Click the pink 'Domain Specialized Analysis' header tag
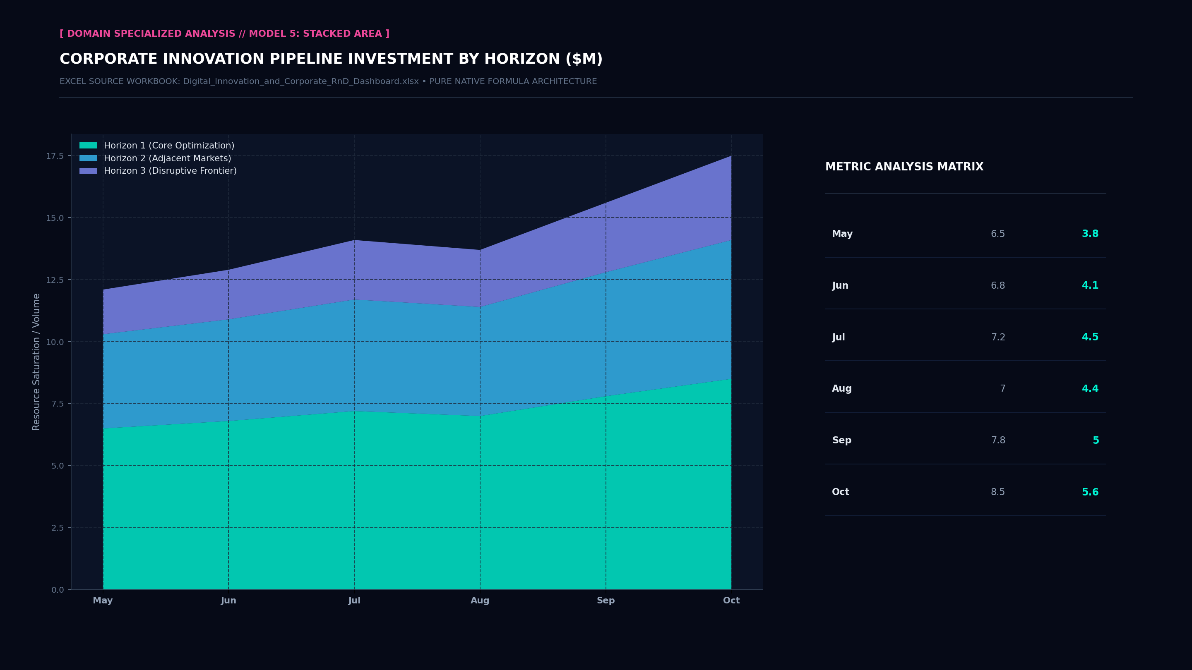This screenshot has height=670, width=1192. pyautogui.click(x=224, y=34)
